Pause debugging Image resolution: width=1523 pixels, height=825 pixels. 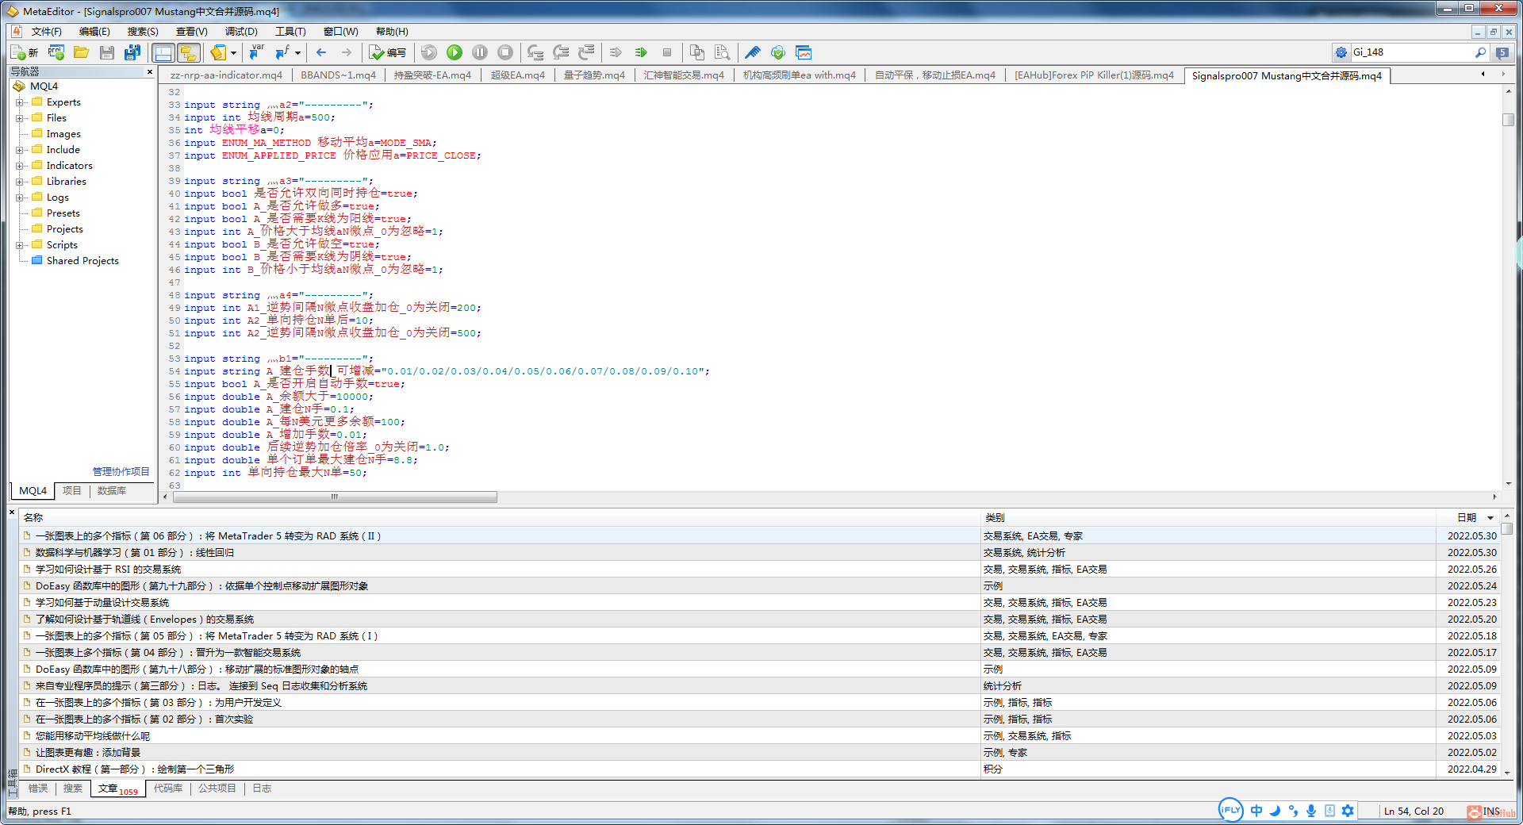pos(480,52)
